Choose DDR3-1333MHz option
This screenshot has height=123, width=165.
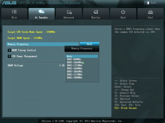click(75, 65)
